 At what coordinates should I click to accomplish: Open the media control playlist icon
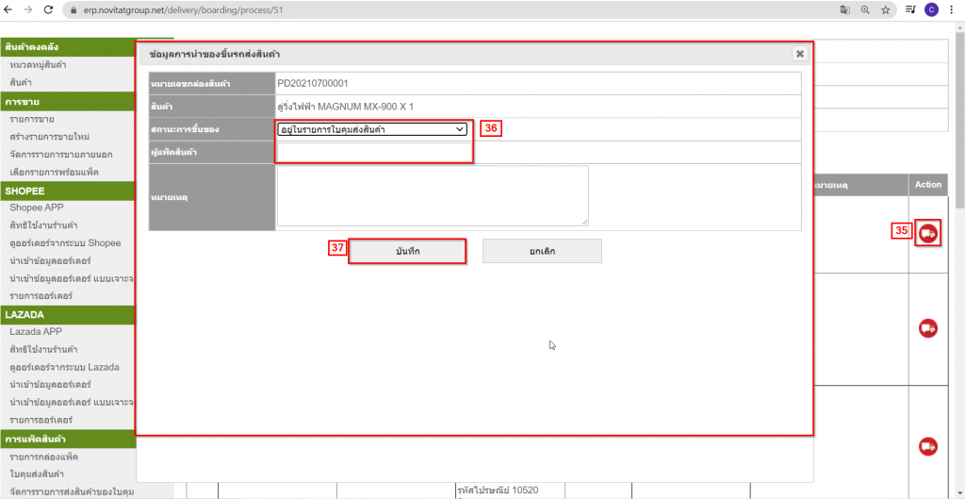910,9
